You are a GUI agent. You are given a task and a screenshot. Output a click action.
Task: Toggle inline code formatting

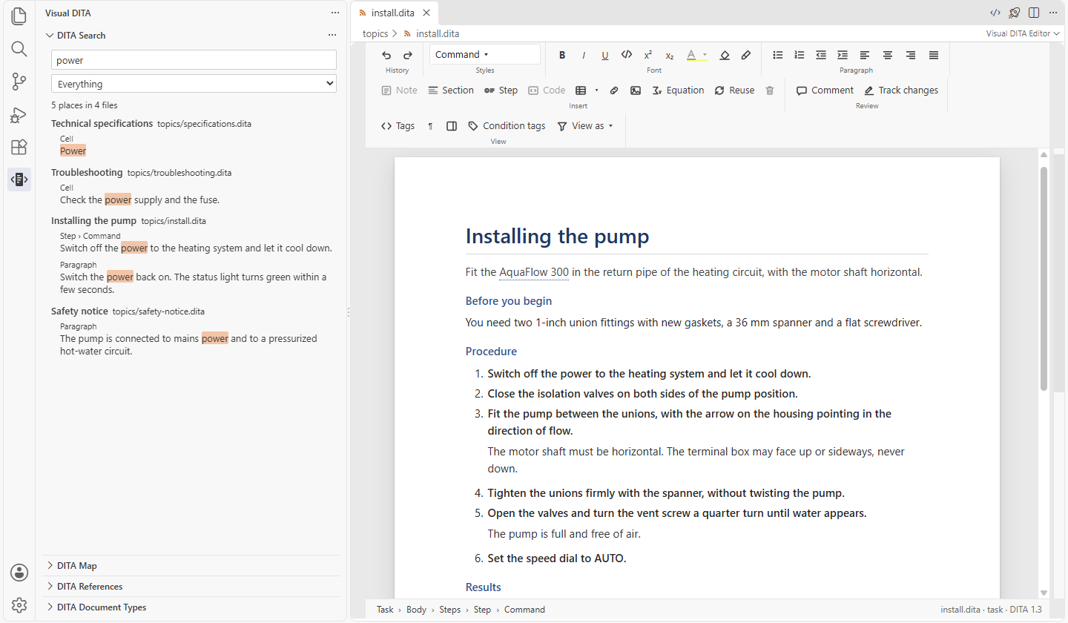(x=627, y=55)
